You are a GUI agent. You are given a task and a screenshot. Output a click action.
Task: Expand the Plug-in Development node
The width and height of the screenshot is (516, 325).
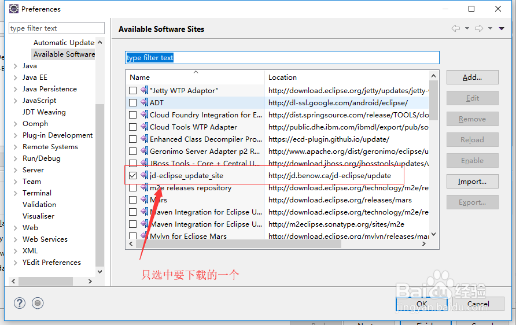15,135
